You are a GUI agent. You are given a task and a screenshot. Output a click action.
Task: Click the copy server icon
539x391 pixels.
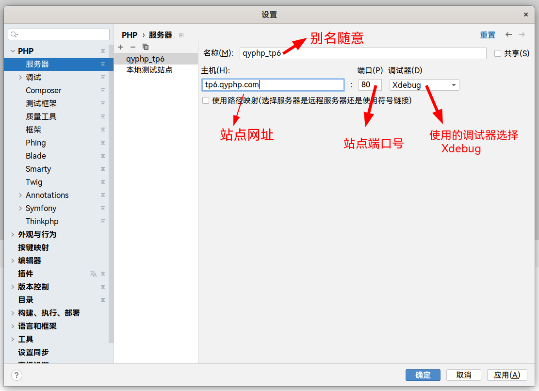[146, 47]
